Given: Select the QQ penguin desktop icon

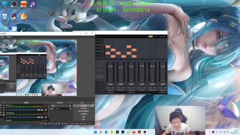Looking at the screenshot, I should point(14,17).
